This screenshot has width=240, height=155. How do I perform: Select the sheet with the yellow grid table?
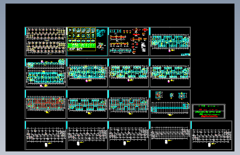click(87, 41)
